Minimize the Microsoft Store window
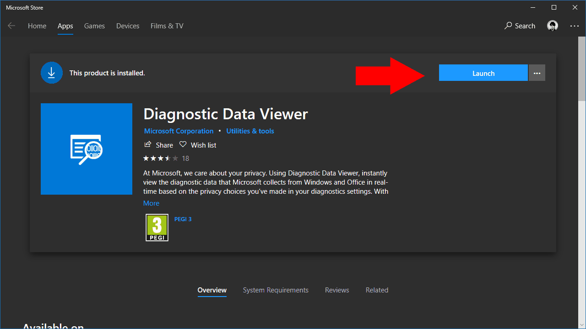Viewport: 586px width, 329px height. pos(533,7)
